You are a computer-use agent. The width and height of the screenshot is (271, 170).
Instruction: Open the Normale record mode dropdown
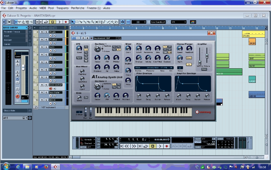(88, 139)
